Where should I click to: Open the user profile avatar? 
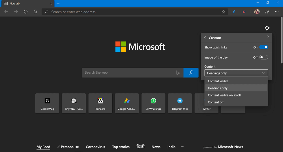(257, 12)
